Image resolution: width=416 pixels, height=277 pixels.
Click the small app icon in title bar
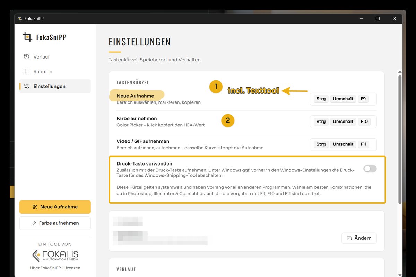[x=19, y=19]
